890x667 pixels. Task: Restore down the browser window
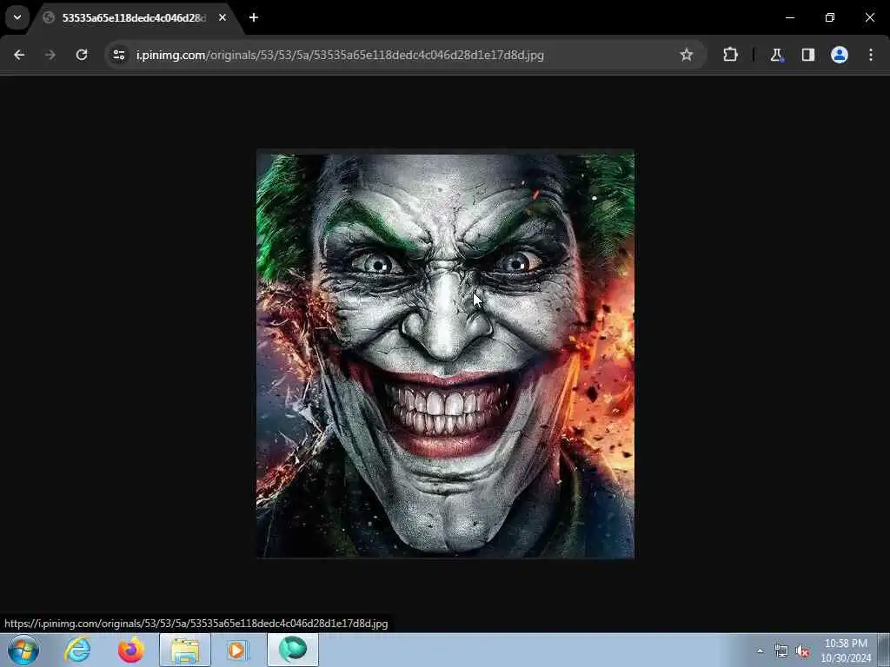[830, 17]
